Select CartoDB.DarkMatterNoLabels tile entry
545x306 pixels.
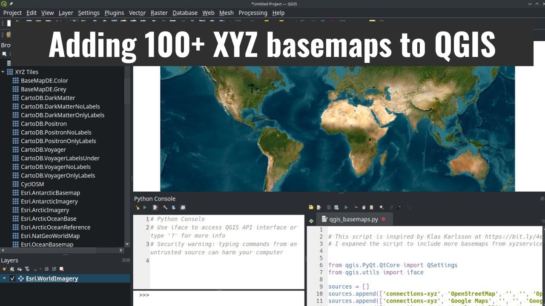coord(60,106)
